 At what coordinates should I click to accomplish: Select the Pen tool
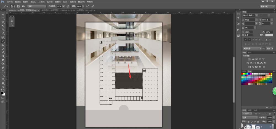pyautogui.click(x=3, y=68)
